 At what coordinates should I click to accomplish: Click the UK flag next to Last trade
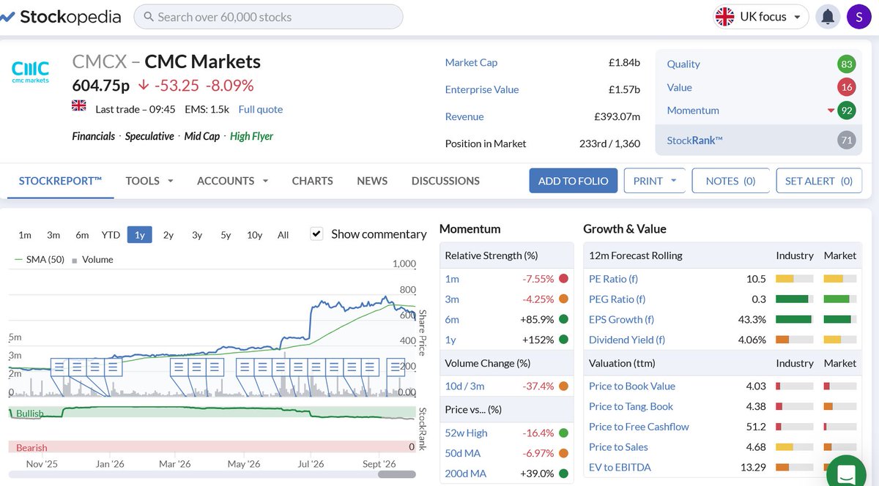(79, 107)
